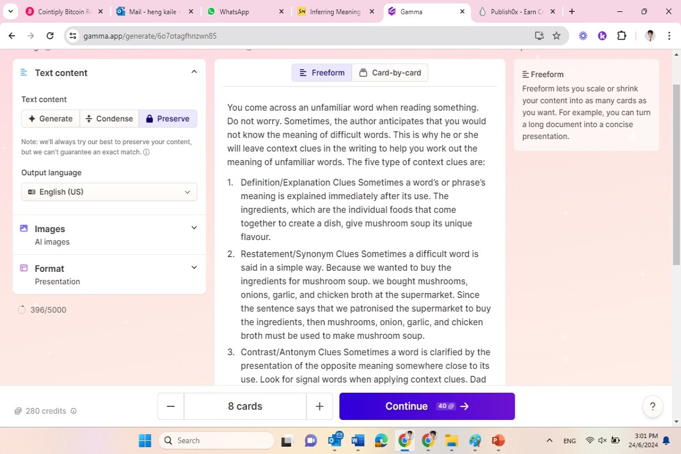The image size is (681, 454).
Task: Reload the Gamma page
Action: pos(50,36)
